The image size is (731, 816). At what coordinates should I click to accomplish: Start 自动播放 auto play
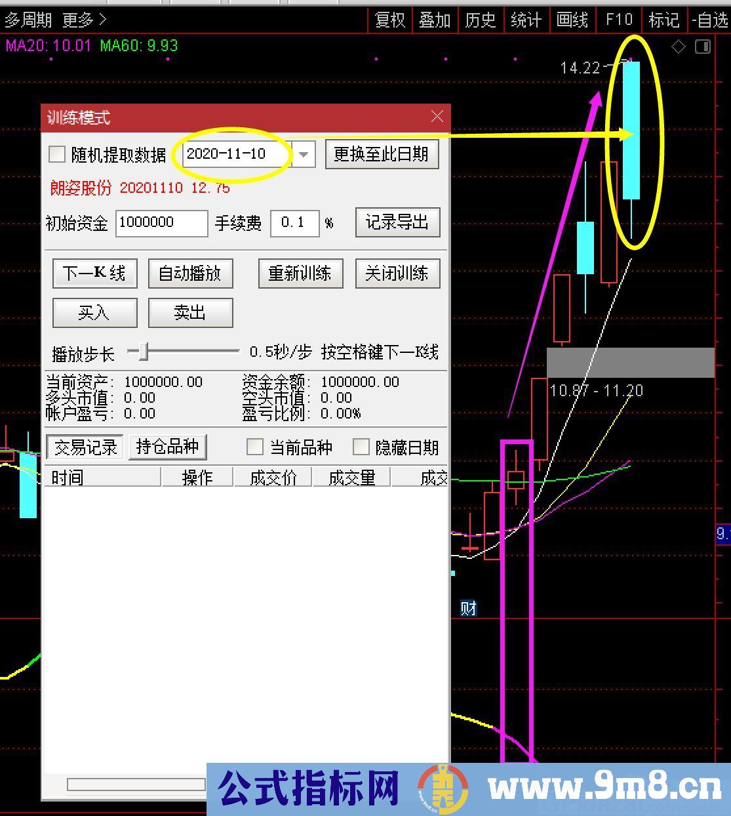point(191,274)
